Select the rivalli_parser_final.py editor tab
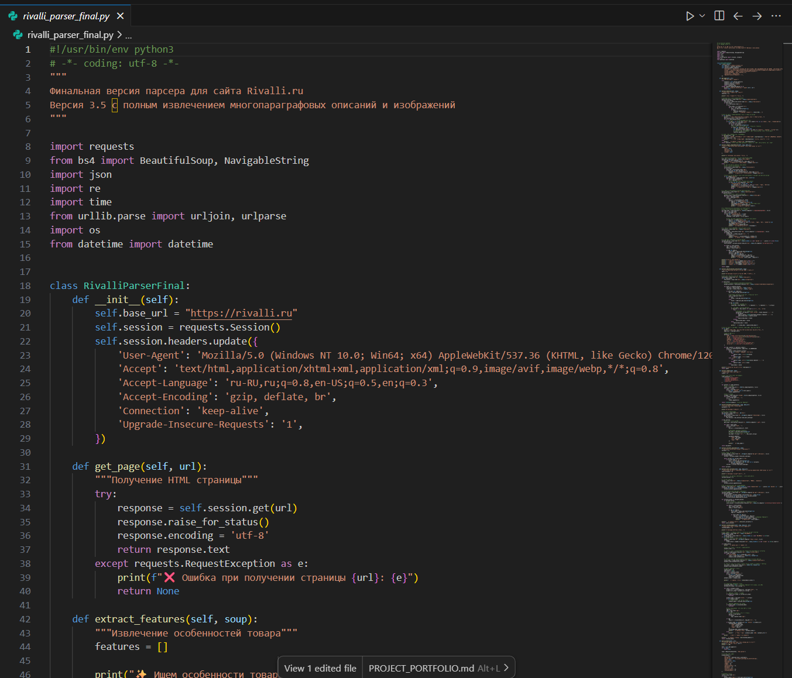Image resolution: width=792 pixels, height=678 pixels. tap(66, 16)
